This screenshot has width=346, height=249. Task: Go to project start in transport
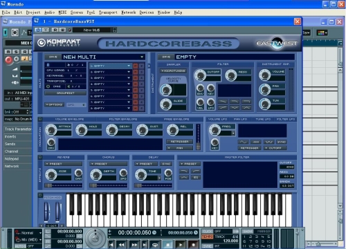(x=111, y=245)
